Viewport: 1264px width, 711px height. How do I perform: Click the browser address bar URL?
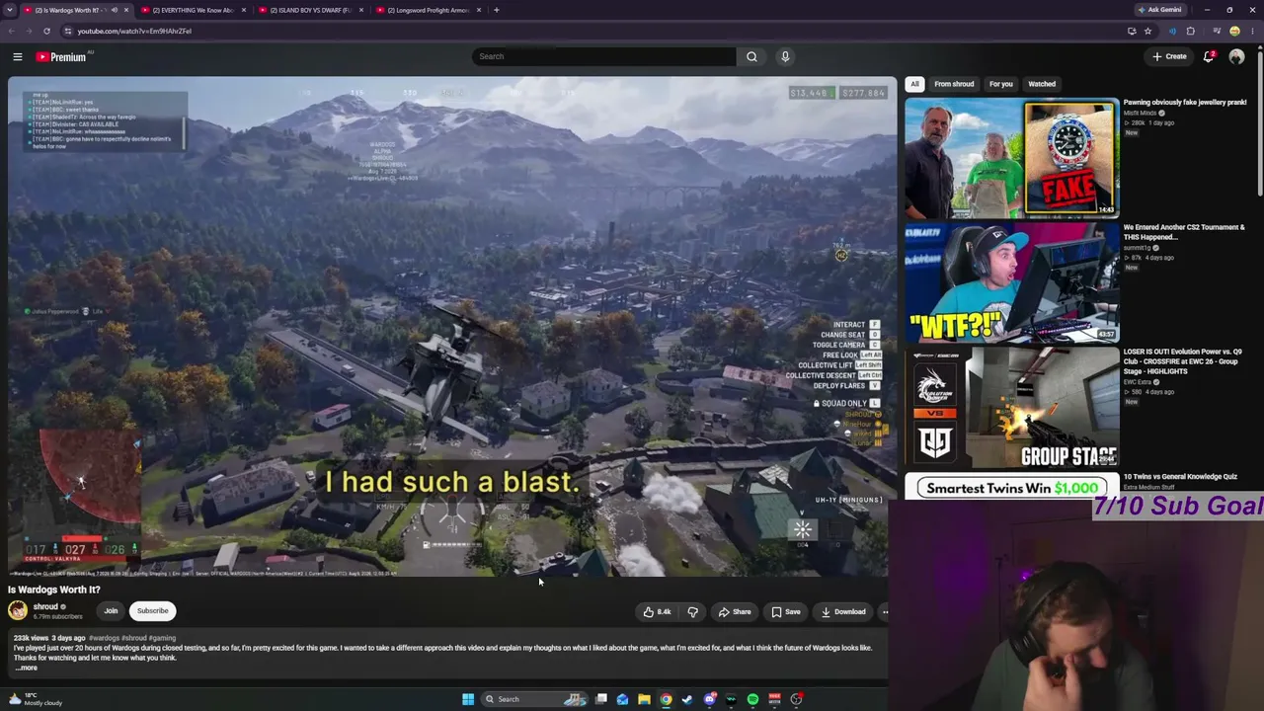point(134,31)
